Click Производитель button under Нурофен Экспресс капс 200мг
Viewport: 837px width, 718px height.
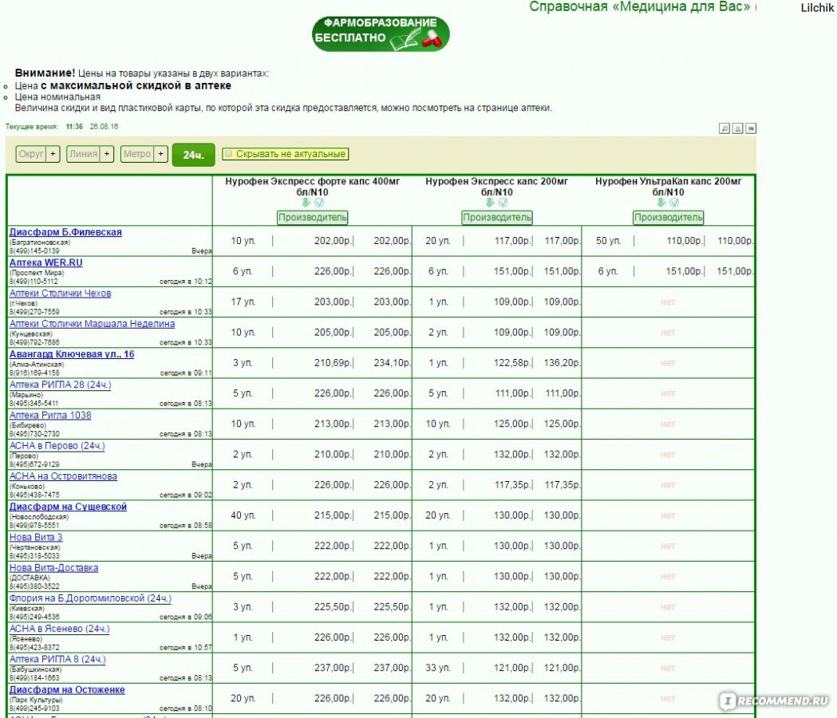click(x=497, y=217)
